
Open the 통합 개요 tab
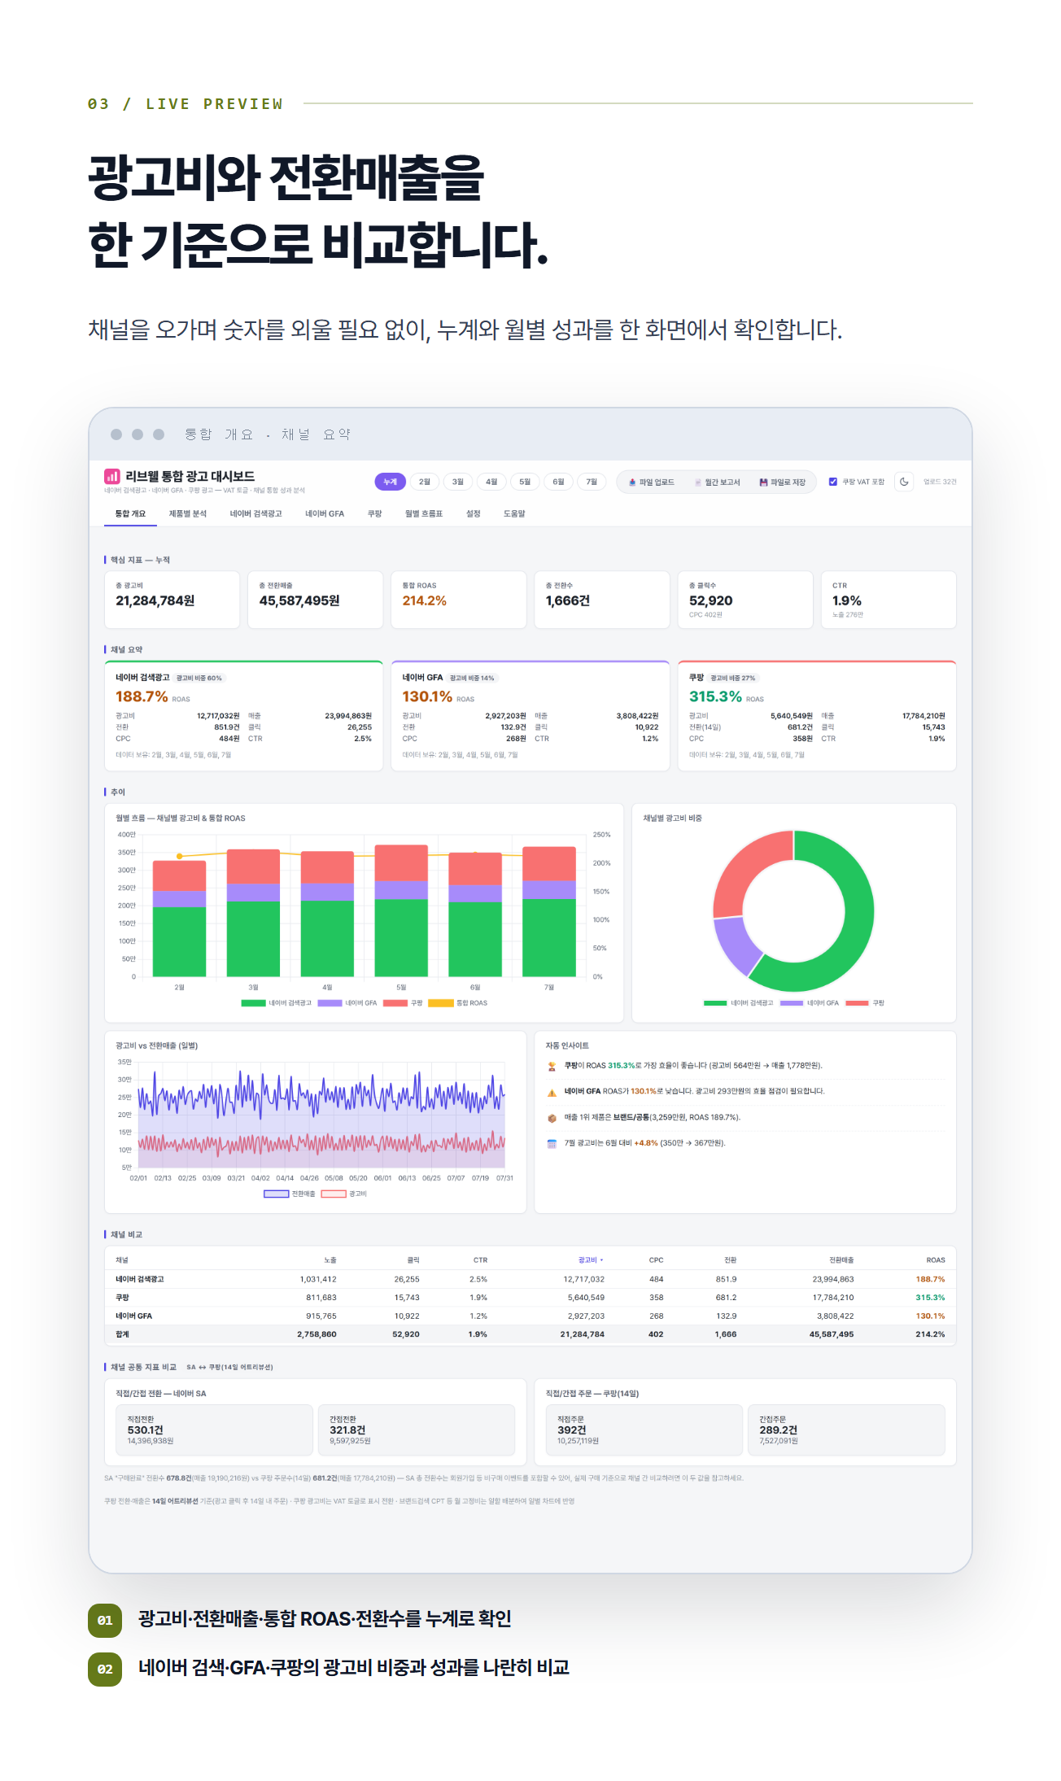[130, 514]
